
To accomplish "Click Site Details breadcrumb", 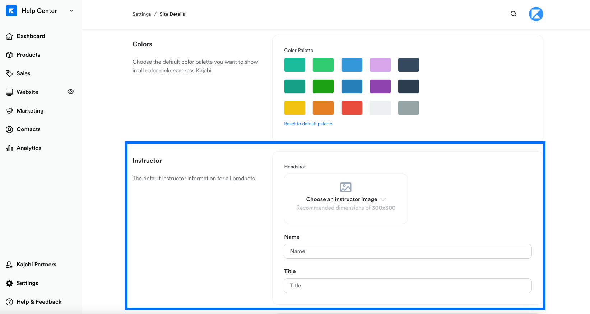I will [x=172, y=14].
